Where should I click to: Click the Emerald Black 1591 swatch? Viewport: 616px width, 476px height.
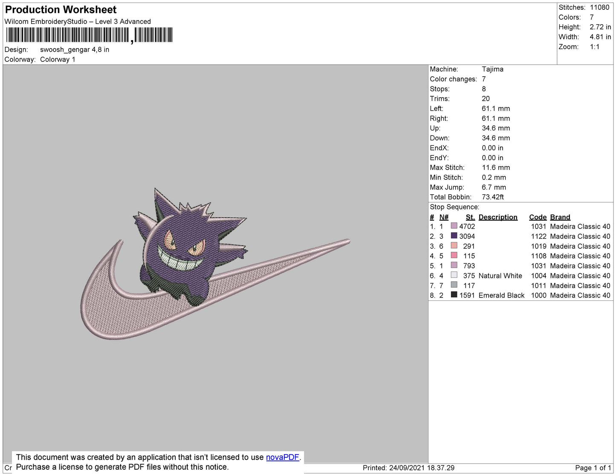pos(454,295)
